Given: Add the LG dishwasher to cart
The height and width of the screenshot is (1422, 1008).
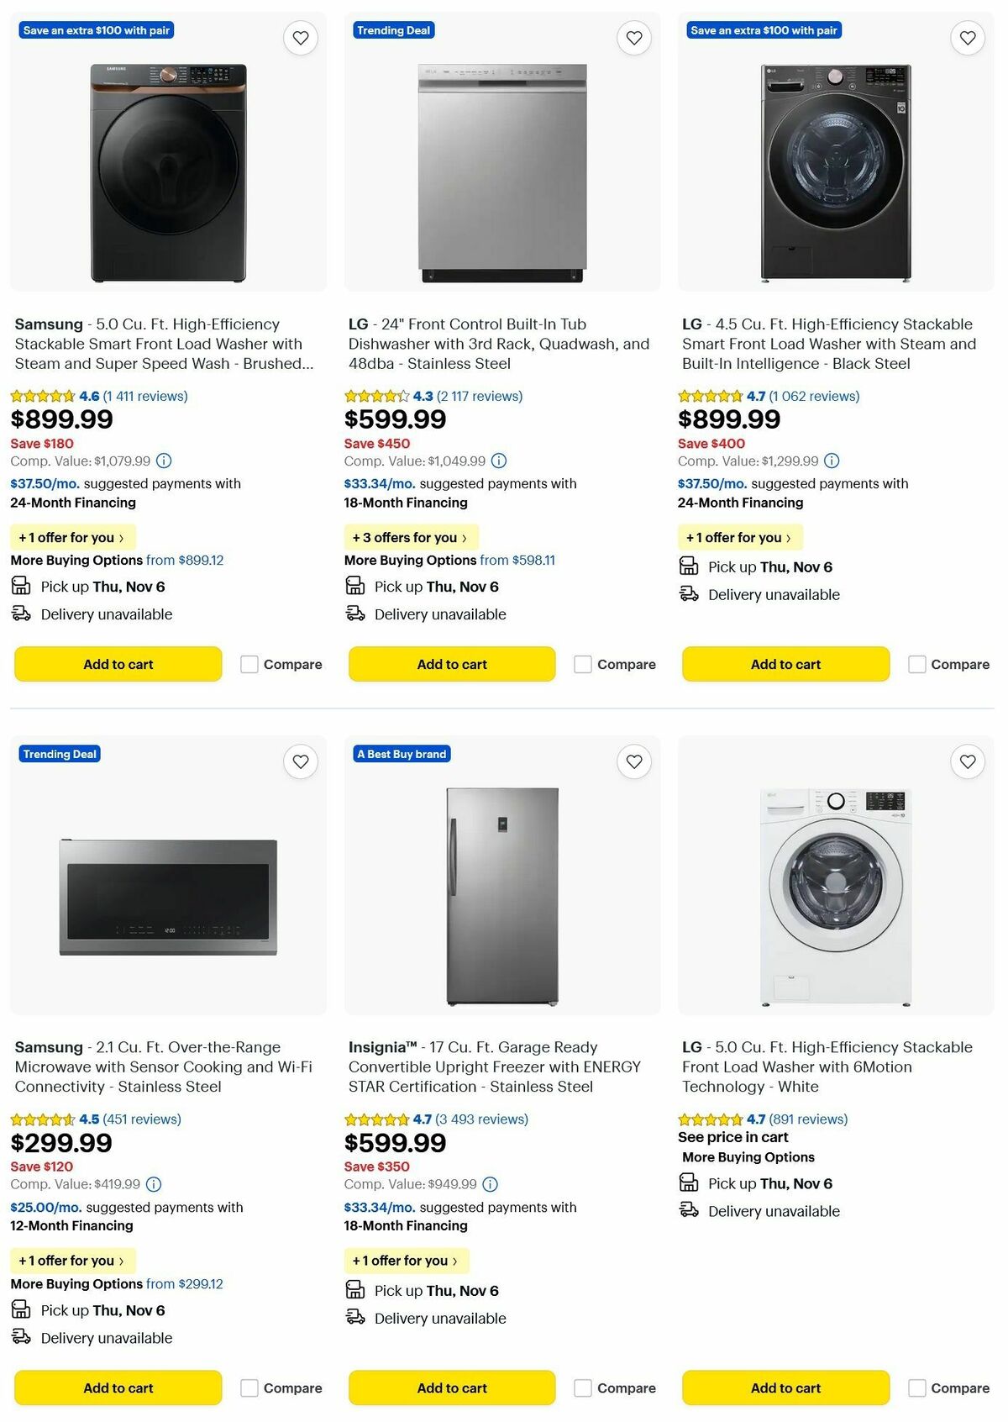Looking at the screenshot, I should click(x=451, y=664).
